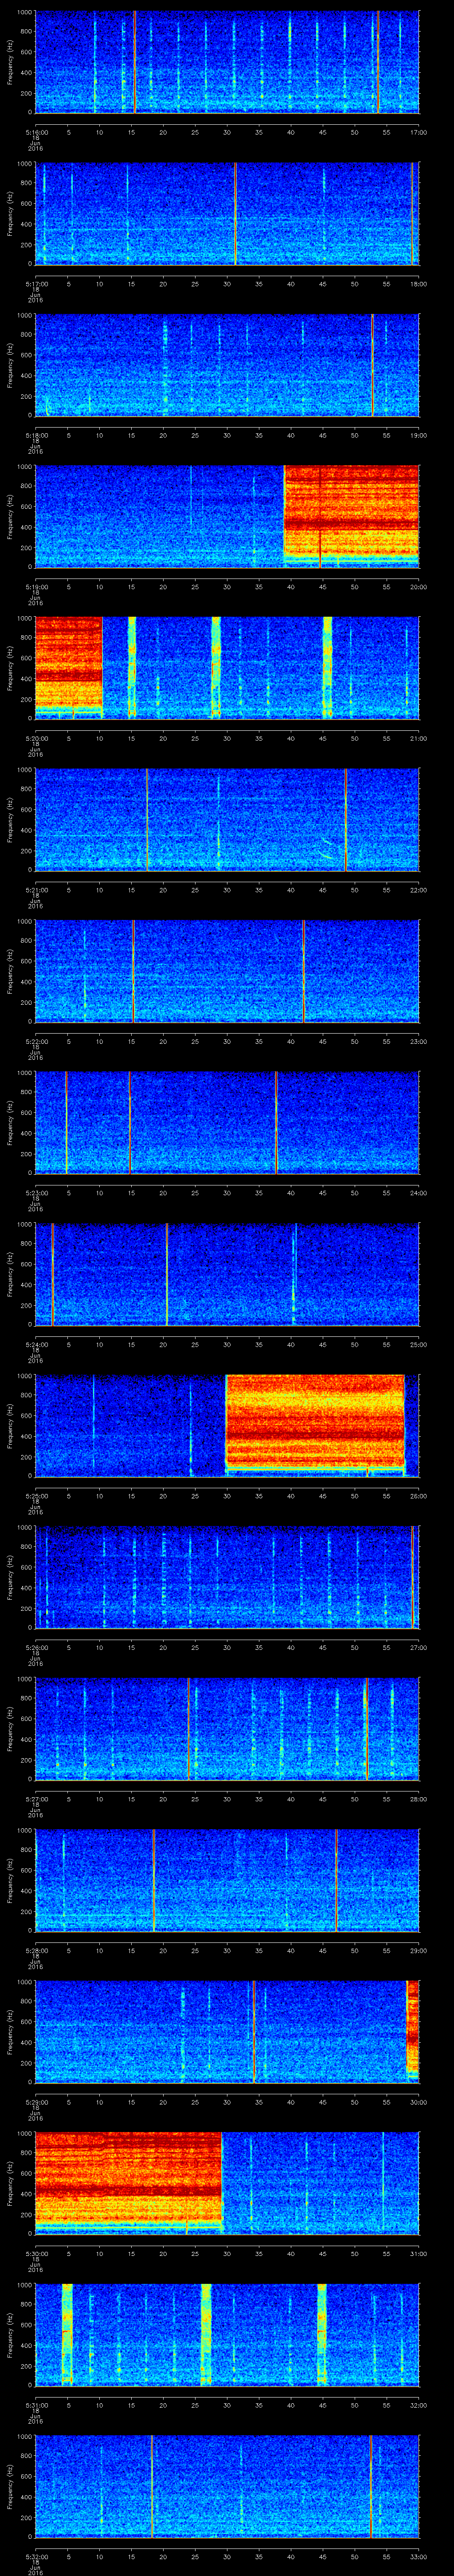Click the 24:00 end time label
Viewport: 454px width, 2576px height.
(419, 1193)
